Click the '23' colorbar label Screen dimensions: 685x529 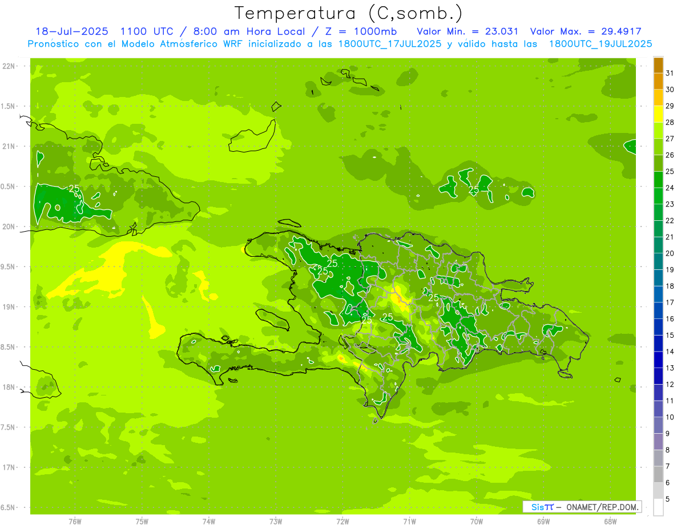pos(670,204)
